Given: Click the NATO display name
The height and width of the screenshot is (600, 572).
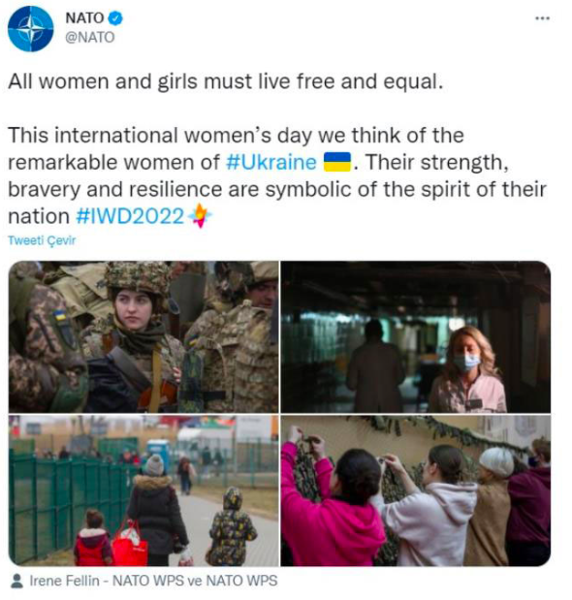Looking at the screenshot, I should pos(84,18).
